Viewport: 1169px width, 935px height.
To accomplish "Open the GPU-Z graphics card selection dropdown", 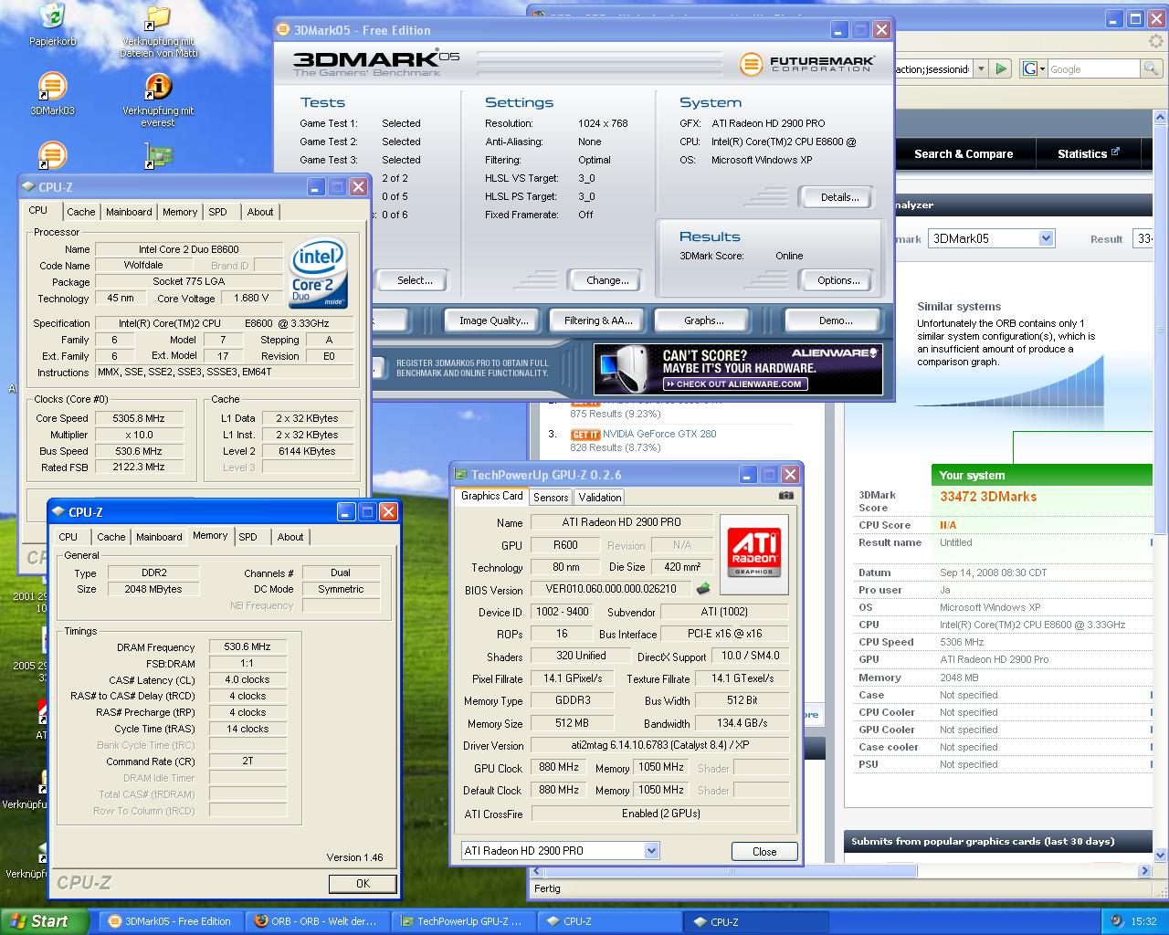I will [651, 851].
